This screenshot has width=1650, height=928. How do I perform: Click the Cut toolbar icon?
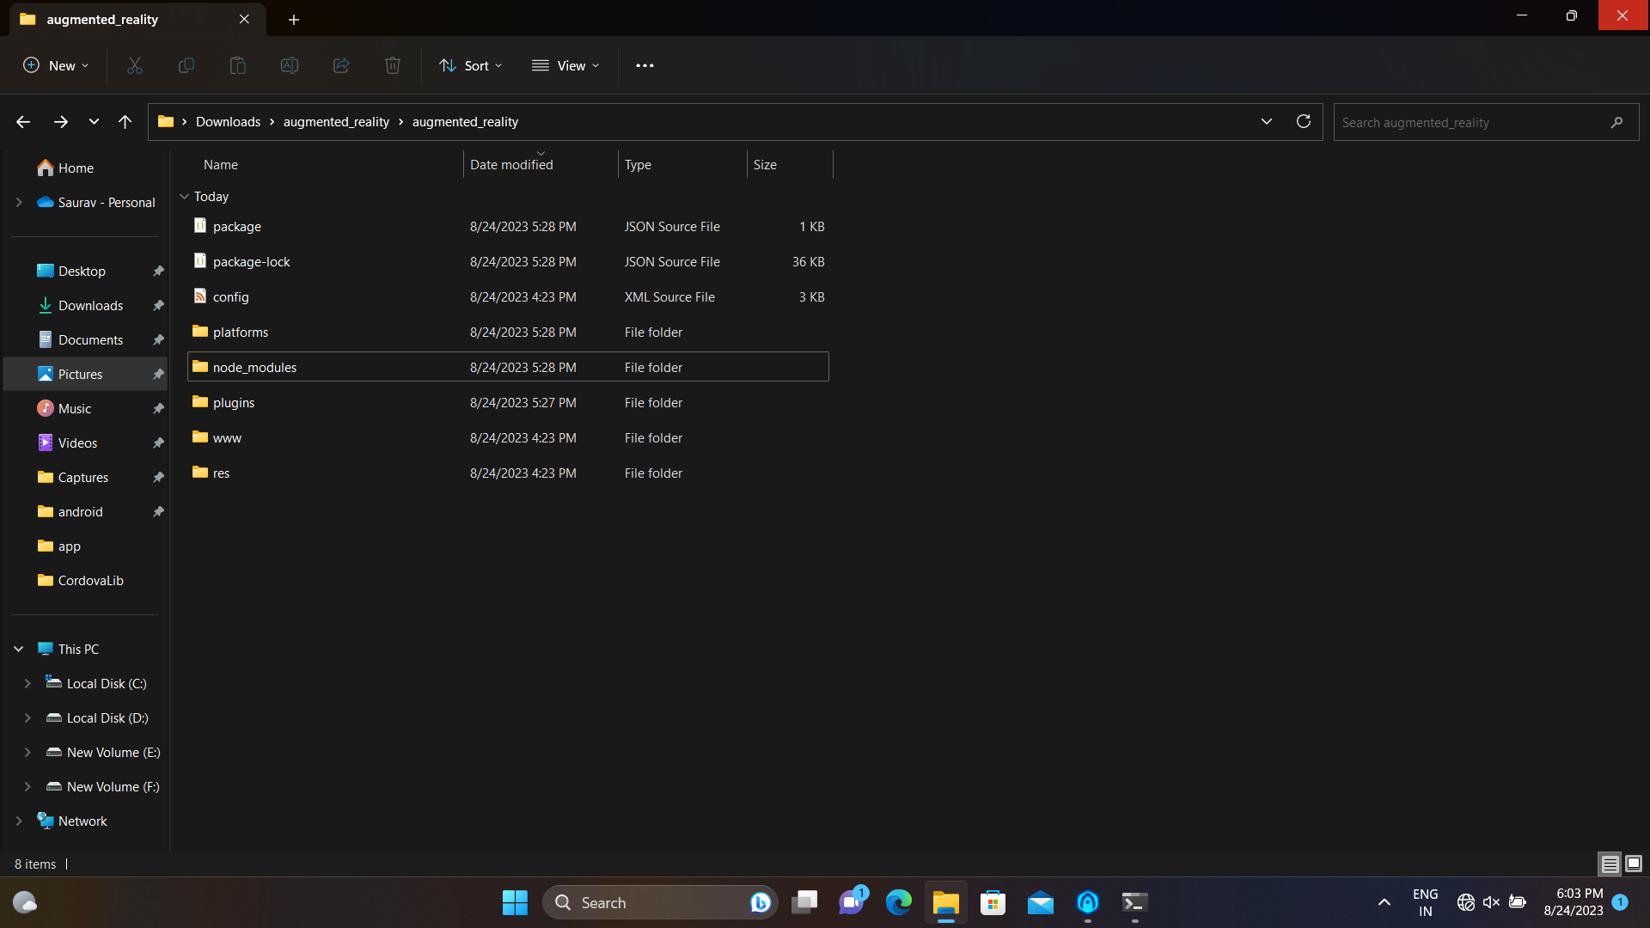[x=135, y=65]
